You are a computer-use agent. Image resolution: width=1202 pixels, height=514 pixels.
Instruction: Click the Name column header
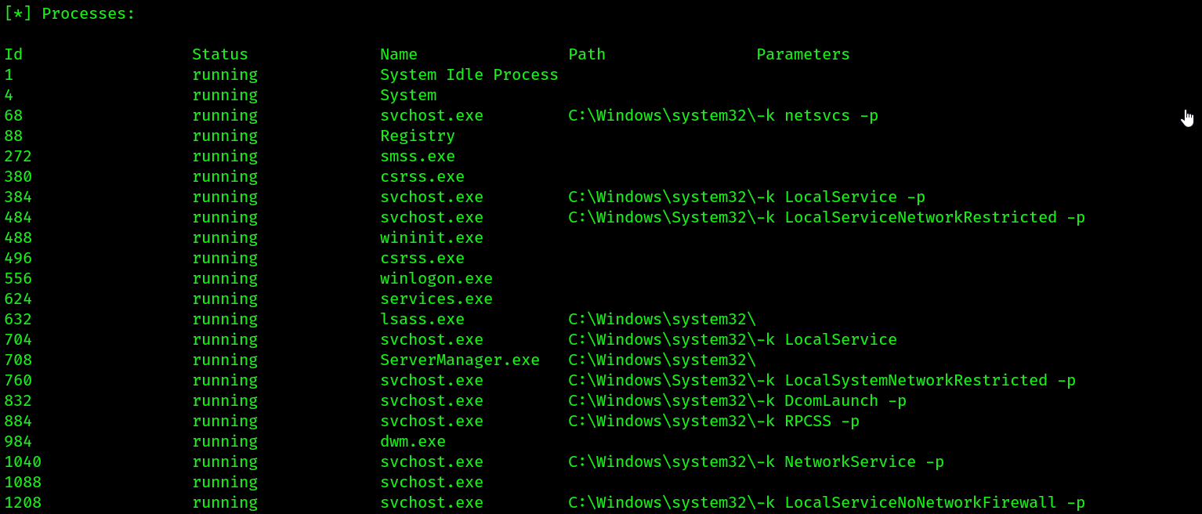(399, 54)
